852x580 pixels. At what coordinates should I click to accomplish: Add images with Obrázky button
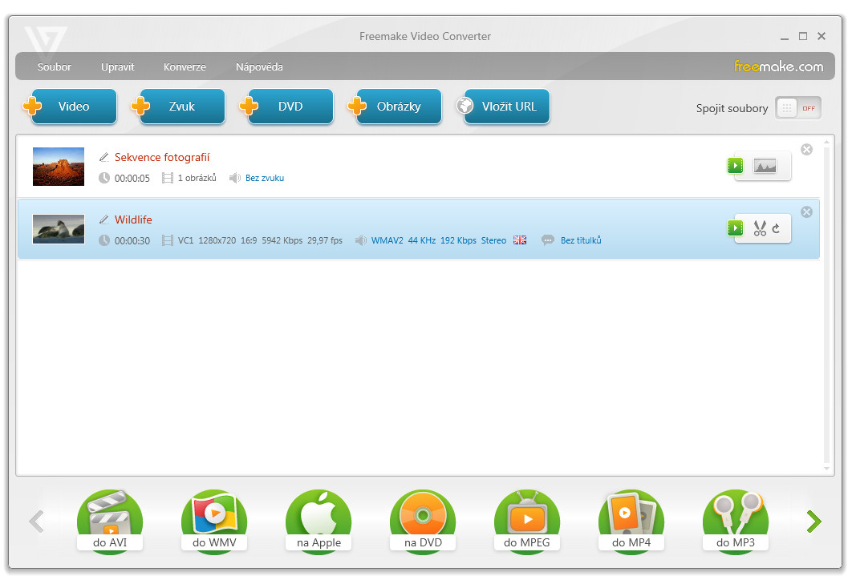pyautogui.click(x=395, y=107)
